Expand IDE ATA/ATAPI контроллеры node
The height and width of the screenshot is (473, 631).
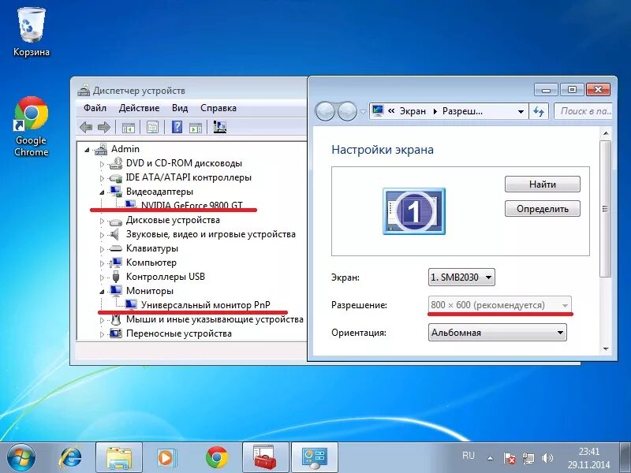coord(102,178)
